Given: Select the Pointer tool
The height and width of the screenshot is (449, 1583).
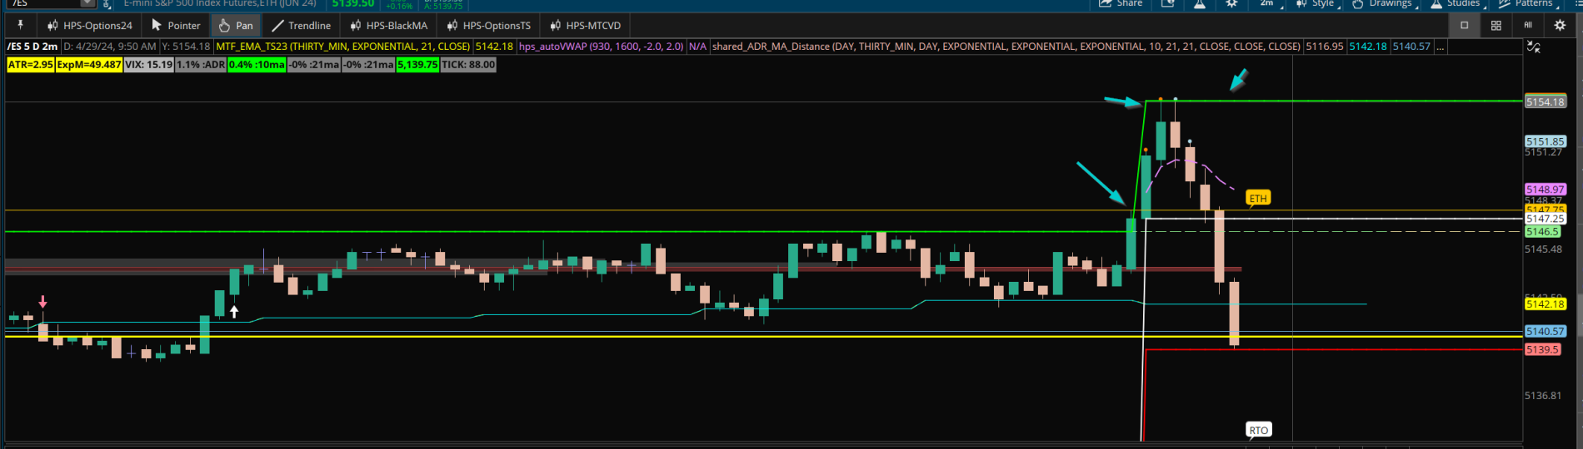Looking at the screenshot, I should point(176,25).
